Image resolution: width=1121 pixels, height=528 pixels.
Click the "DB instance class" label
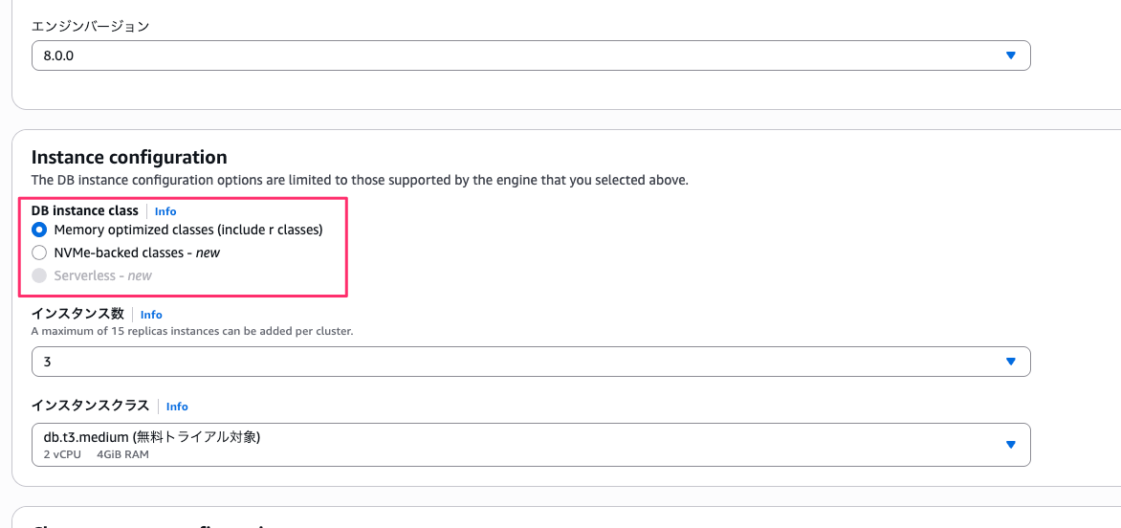[x=85, y=210]
